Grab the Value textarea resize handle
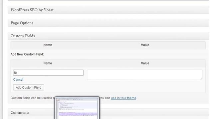 (201, 78)
